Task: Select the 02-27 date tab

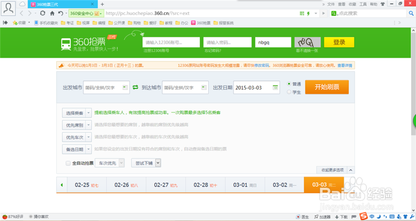Action: (x=166, y=185)
